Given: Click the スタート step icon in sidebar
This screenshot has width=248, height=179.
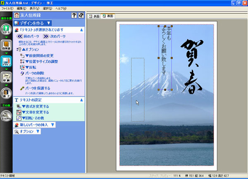Looking at the screenshot, I should tap(6, 29).
